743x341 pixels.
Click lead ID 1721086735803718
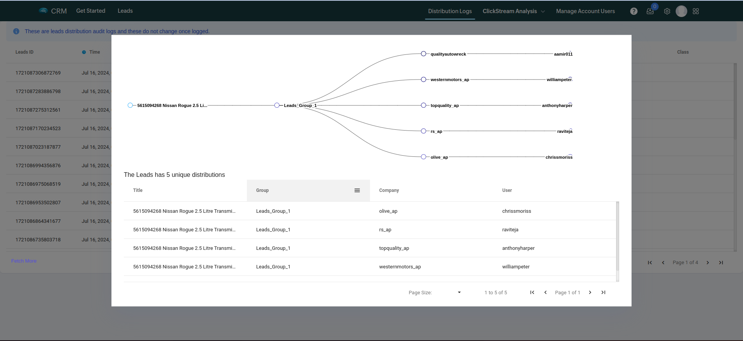click(38, 240)
